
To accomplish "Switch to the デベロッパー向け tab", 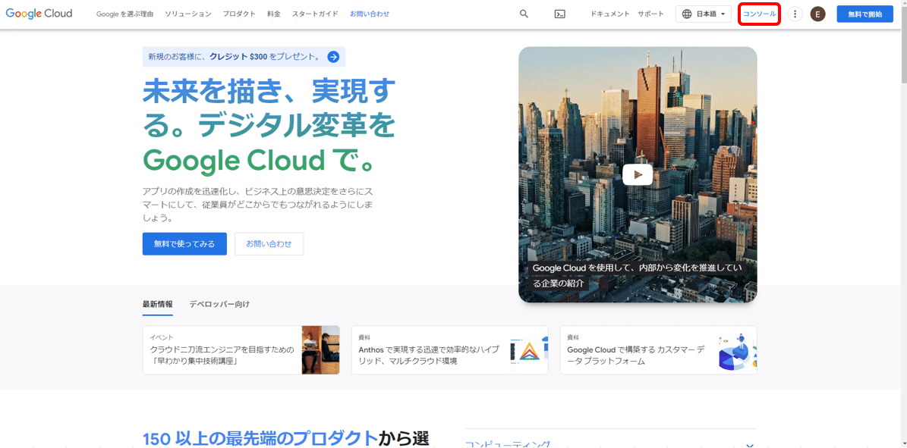I will pyautogui.click(x=220, y=304).
